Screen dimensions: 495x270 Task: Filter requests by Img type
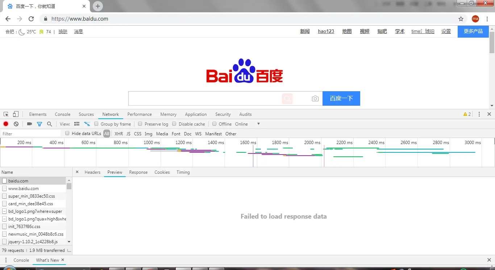coord(149,134)
